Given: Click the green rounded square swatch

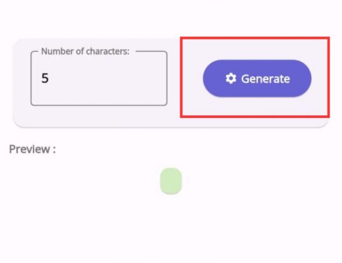Looking at the screenshot, I should coord(171,181).
